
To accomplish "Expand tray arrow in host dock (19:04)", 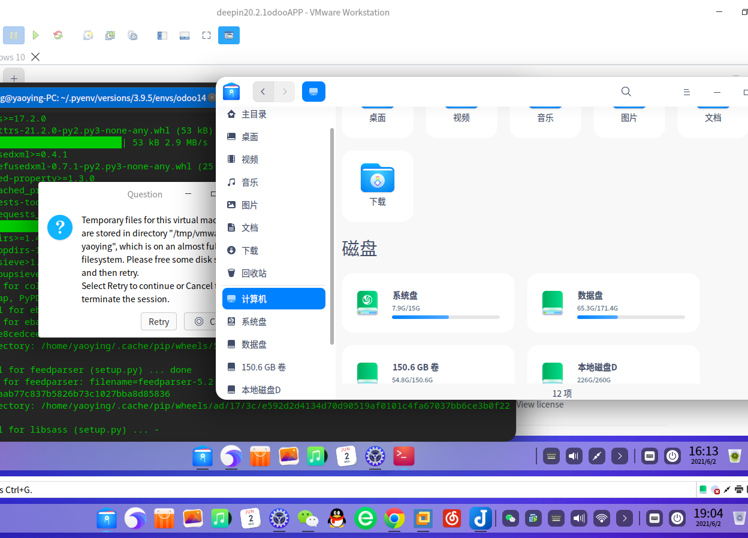I will (624, 518).
